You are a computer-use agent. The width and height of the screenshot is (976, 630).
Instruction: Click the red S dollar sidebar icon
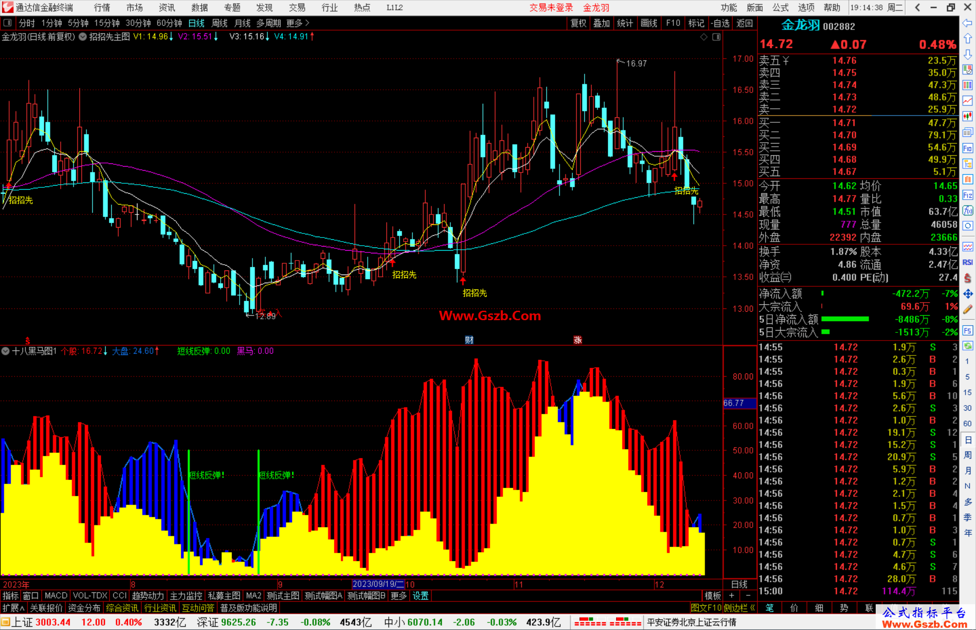(x=967, y=278)
